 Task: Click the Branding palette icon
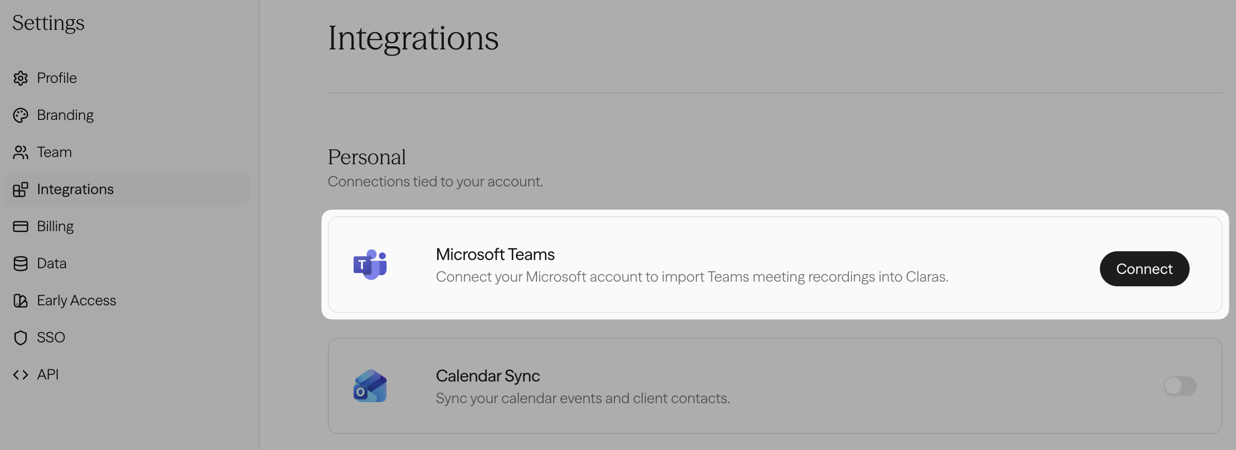[x=21, y=115]
